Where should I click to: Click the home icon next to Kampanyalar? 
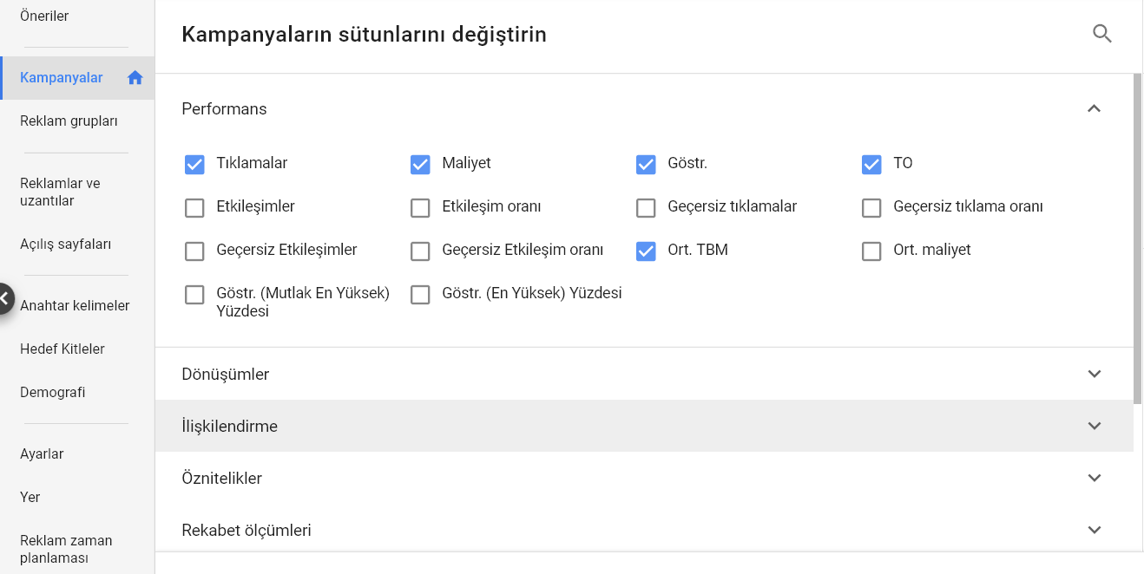[135, 78]
